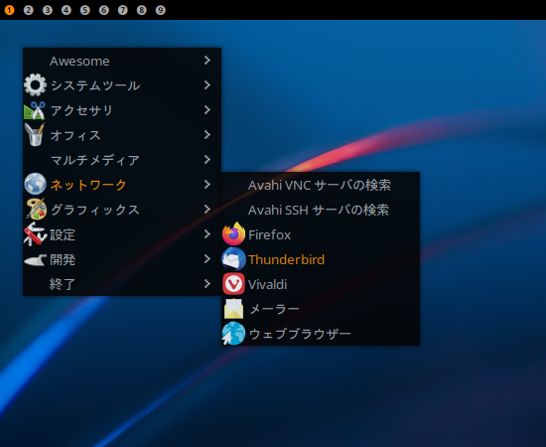Click the Firefox icon in the submenu

pos(233,234)
